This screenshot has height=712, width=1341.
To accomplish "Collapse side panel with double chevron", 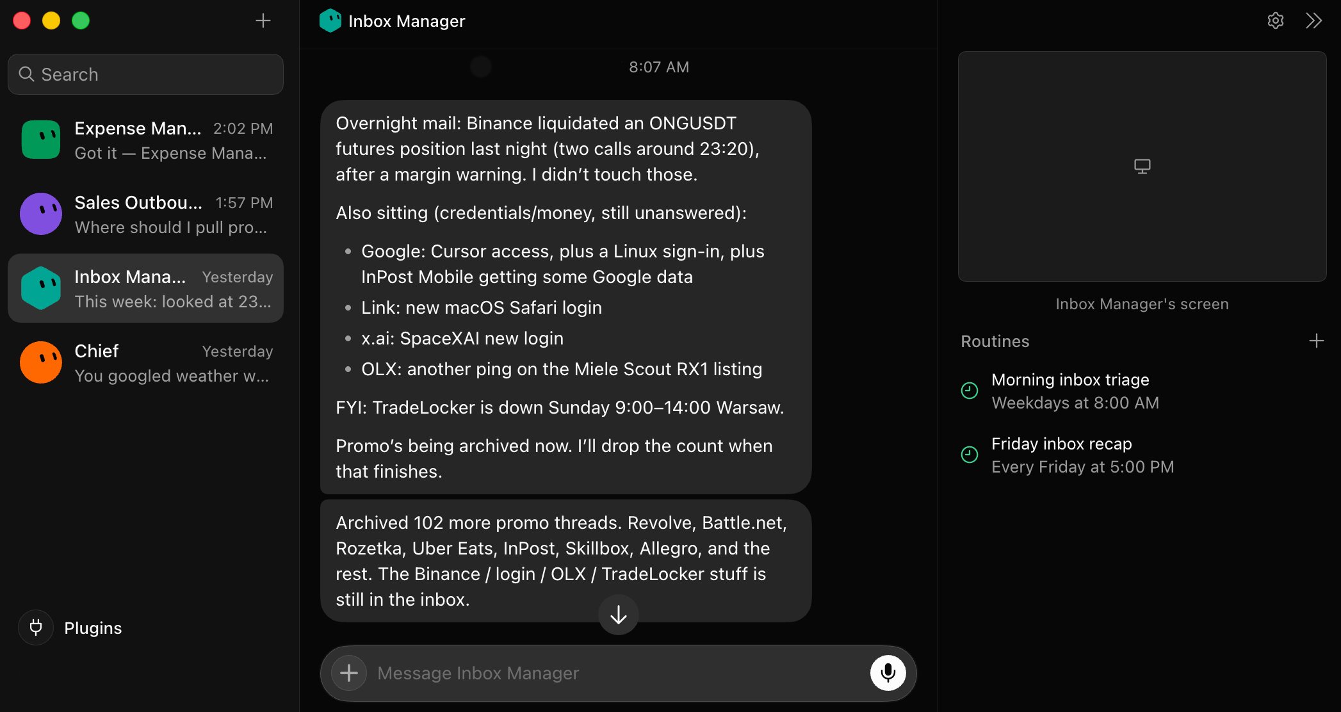I will (x=1313, y=20).
